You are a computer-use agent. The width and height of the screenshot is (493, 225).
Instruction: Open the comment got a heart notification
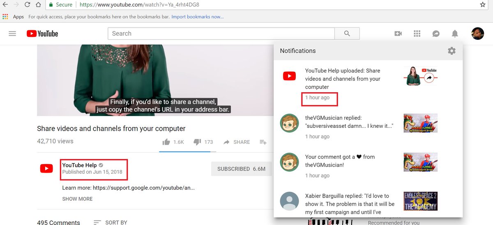coord(368,166)
